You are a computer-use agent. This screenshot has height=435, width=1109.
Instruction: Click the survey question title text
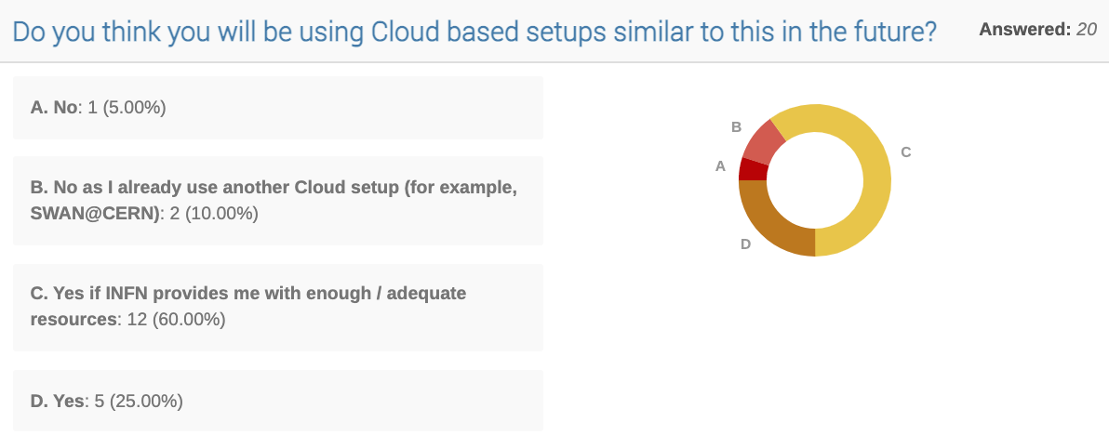point(474,32)
